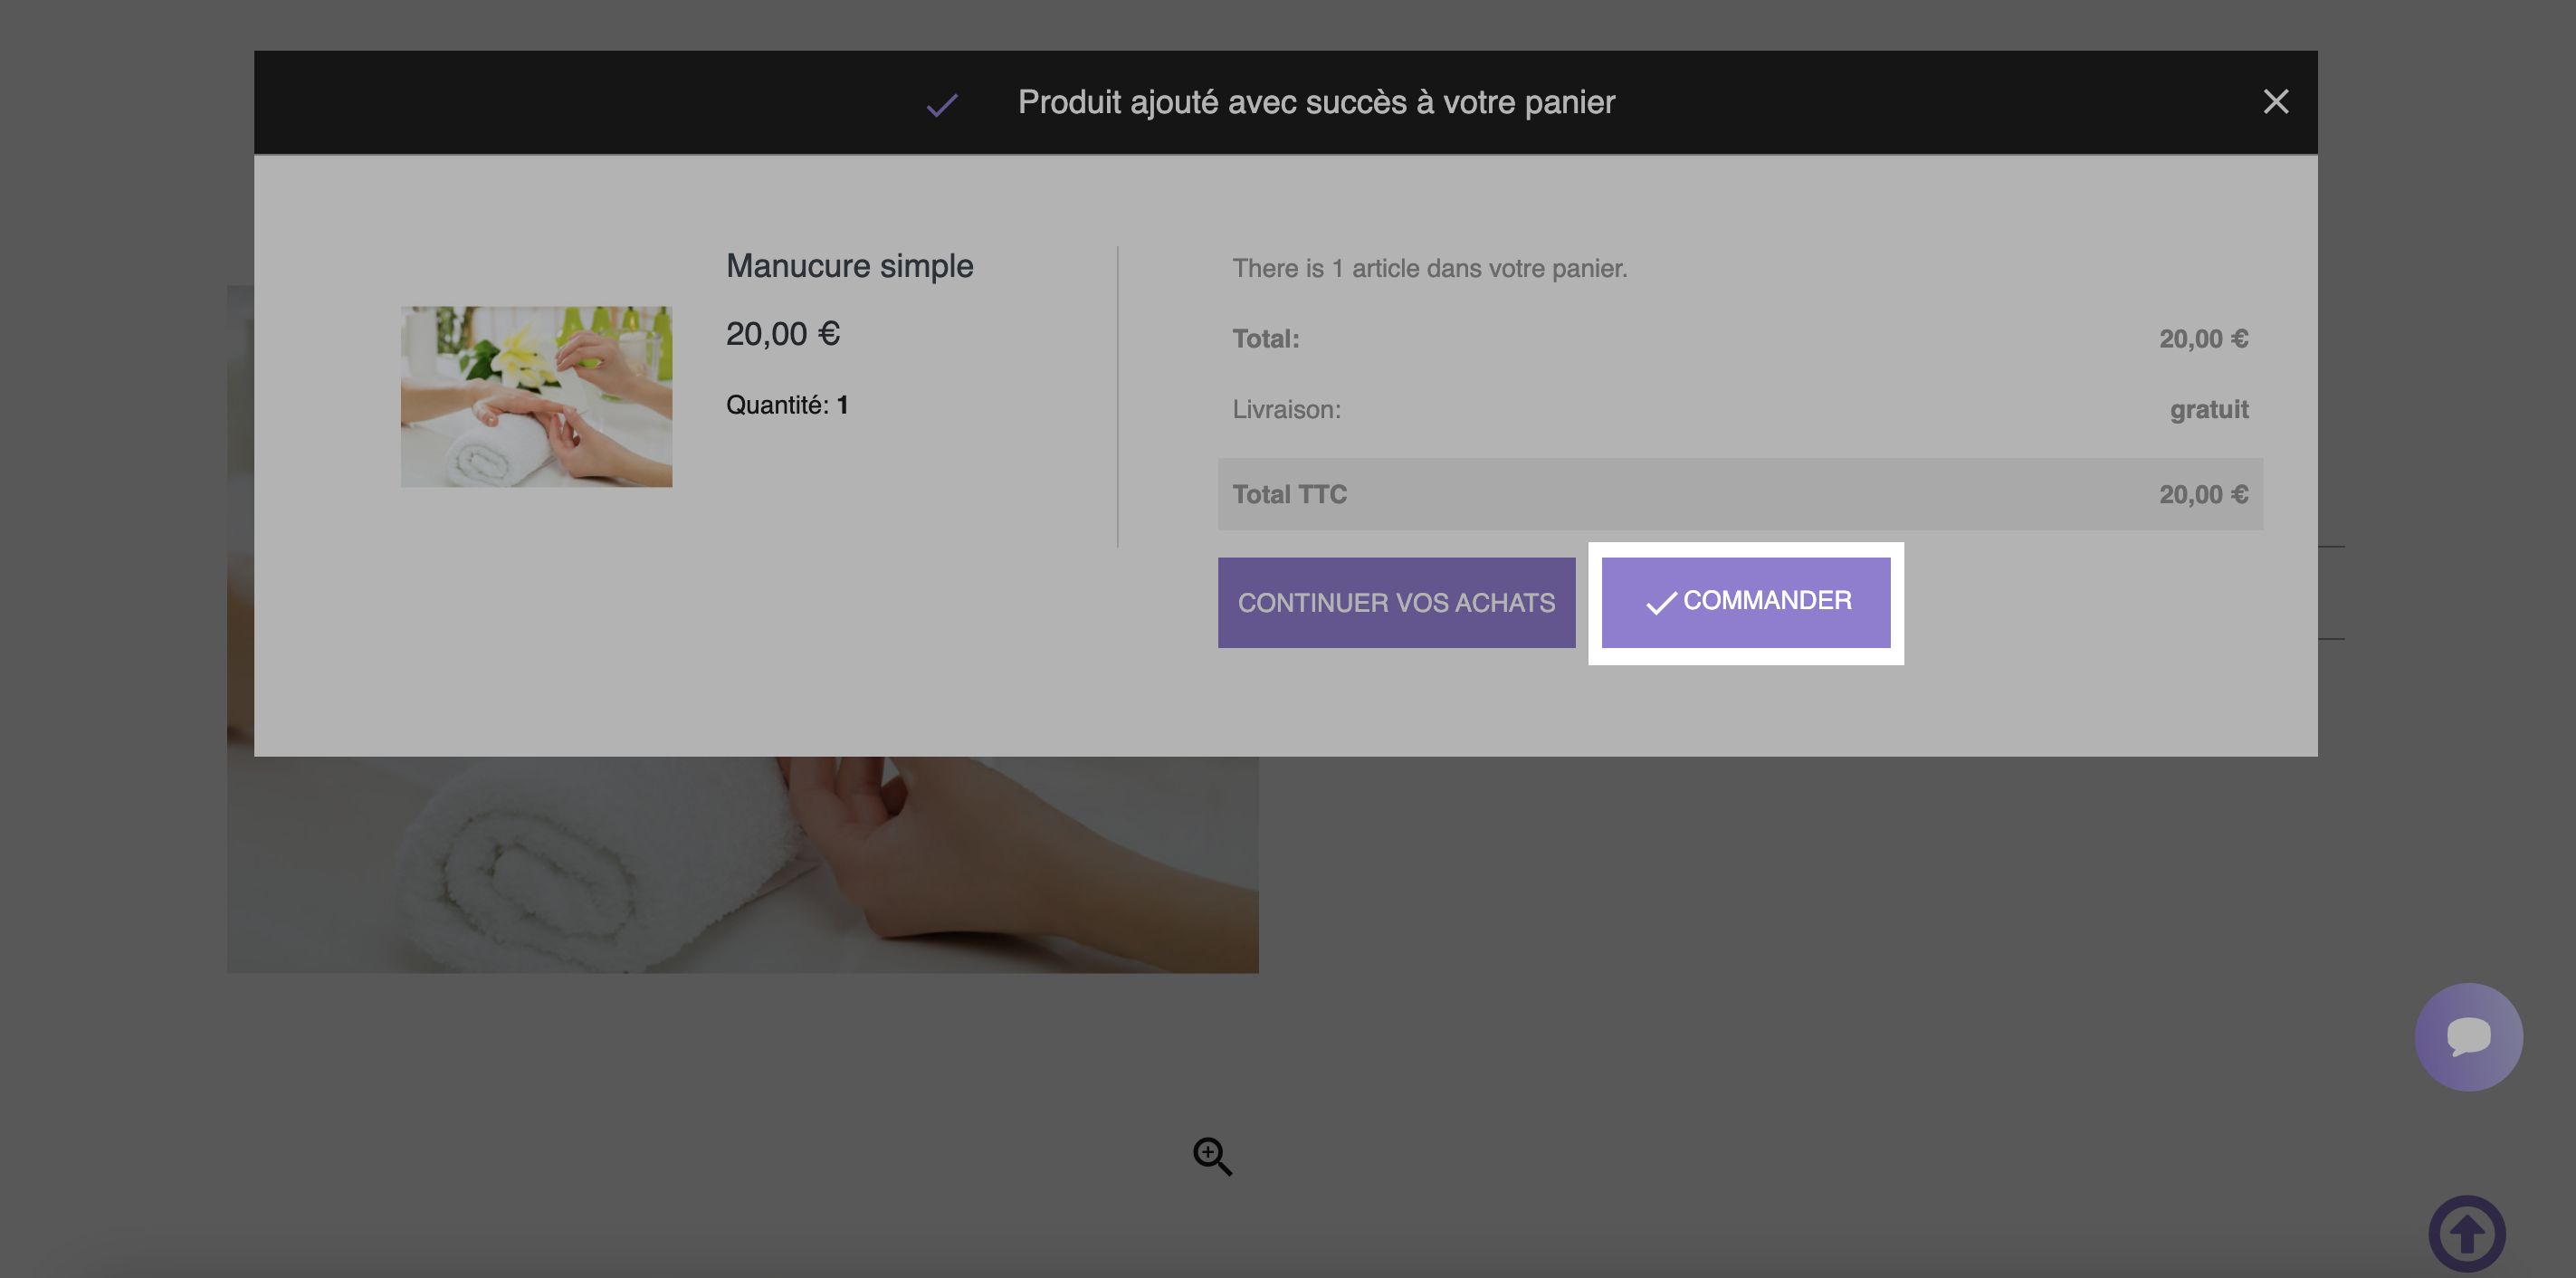Click the COMMANDER checkout button
Viewport: 2576px width, 1278px height.
1745,602
